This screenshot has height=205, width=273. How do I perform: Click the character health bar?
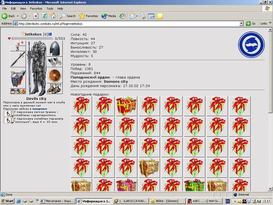click(32, 39)
